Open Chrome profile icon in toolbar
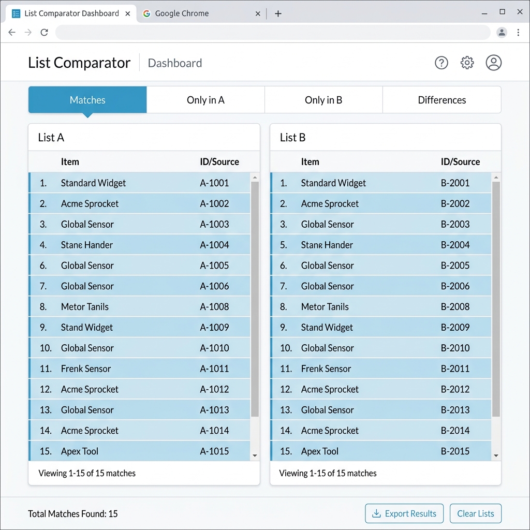 [502, 33]
